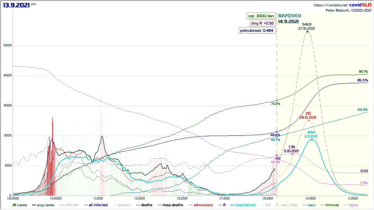374x210 pixels.
Task: Select the prekuženost: 0,484 box
Action: coord(257,30)
